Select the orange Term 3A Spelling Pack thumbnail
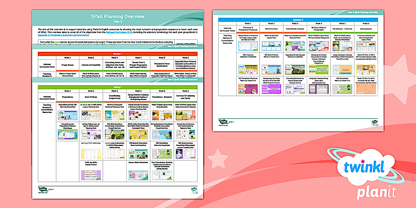 [366, 88]
